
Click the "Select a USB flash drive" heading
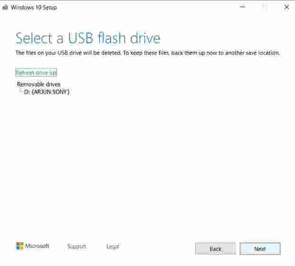click(88, 38)
